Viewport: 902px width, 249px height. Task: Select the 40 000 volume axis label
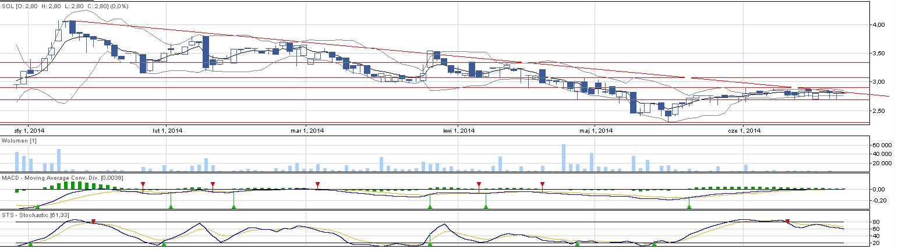(x=881, y=154)
